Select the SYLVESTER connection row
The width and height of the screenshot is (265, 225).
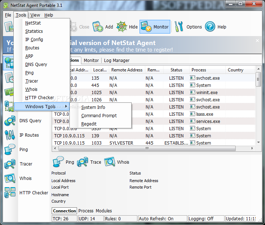[154, 143]
